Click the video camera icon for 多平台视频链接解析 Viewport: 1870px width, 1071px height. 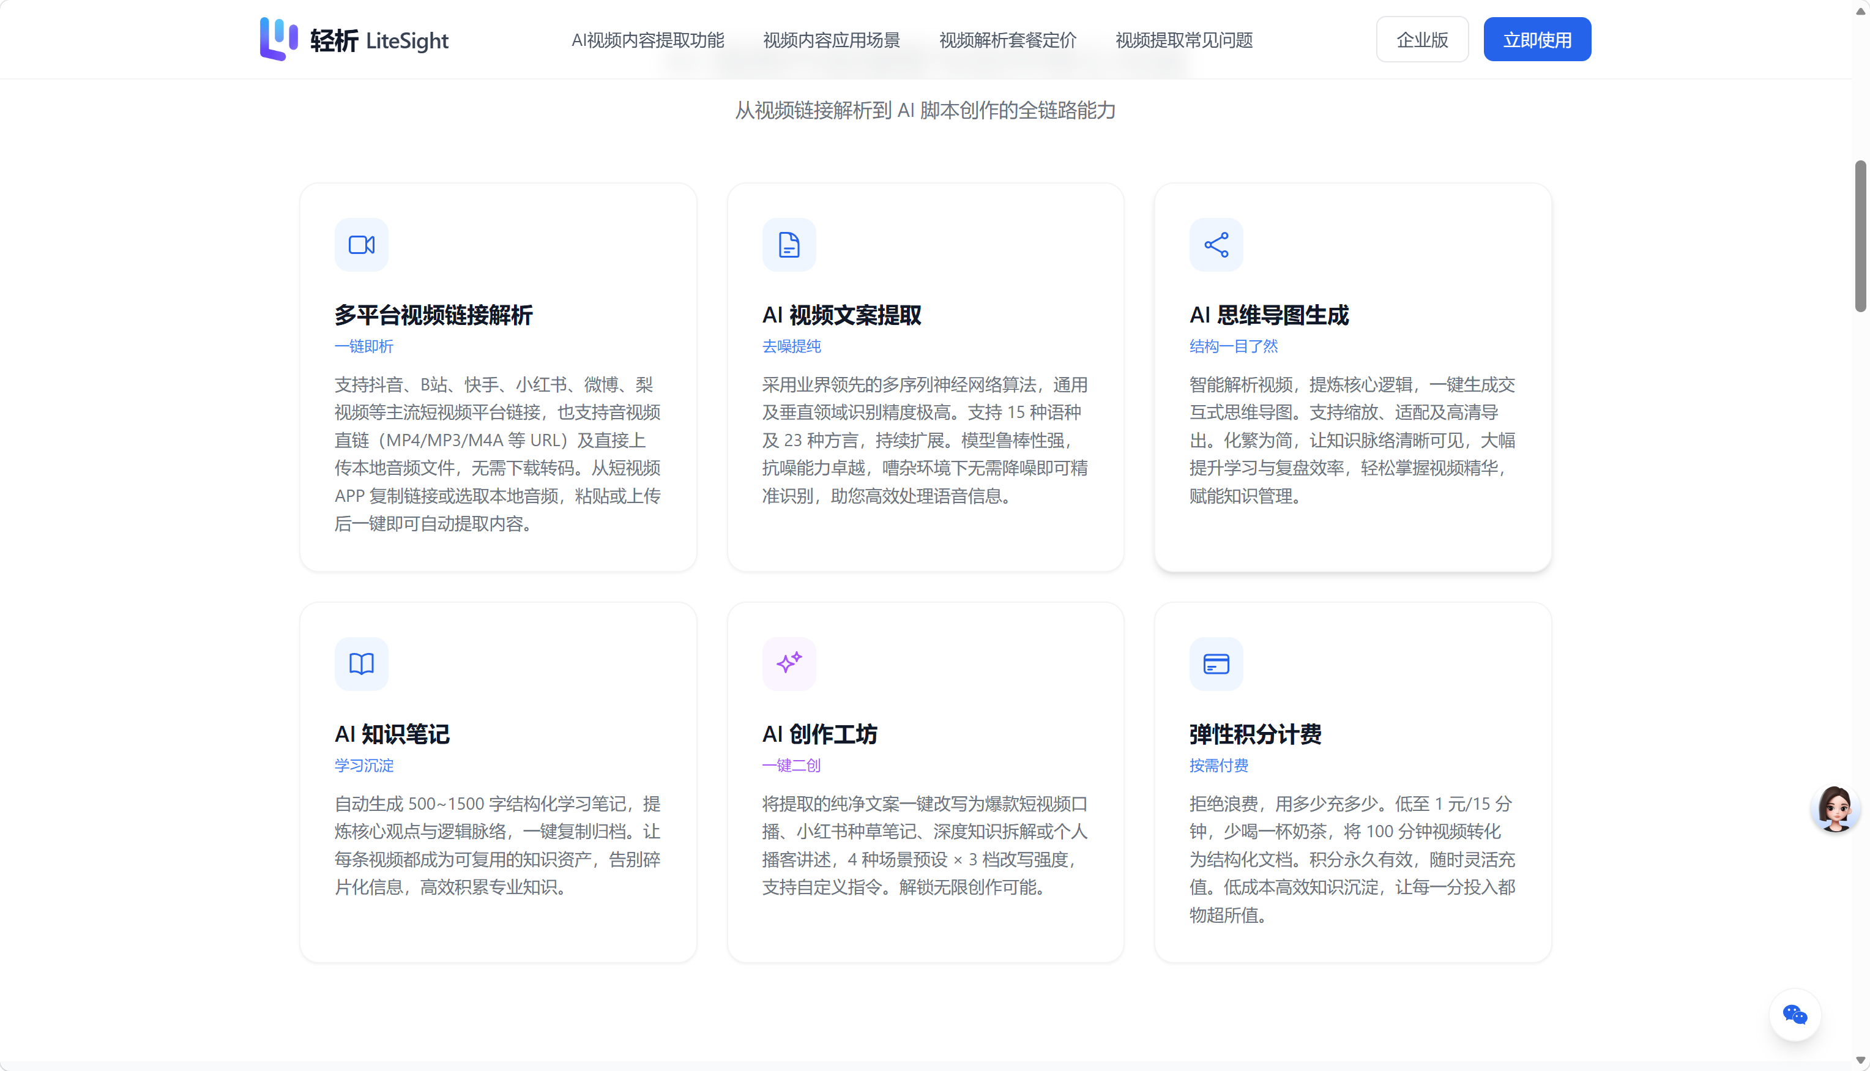[x=361, y=245]
